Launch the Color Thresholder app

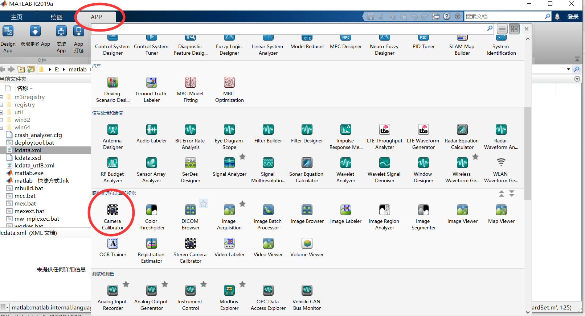[152, 217]
